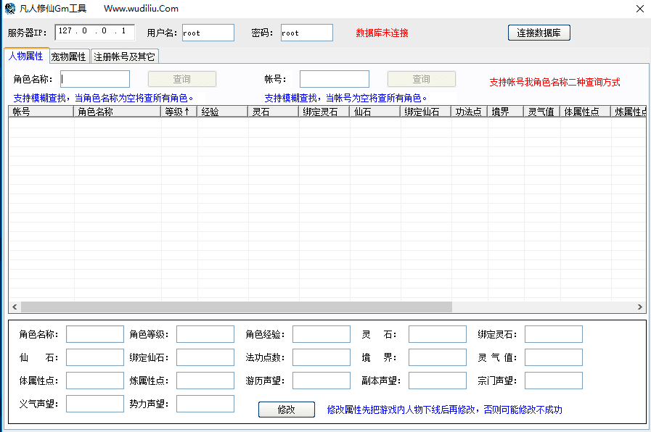Sort by the 灵气值 column header

pyautogui.click(x=542, y=112)
